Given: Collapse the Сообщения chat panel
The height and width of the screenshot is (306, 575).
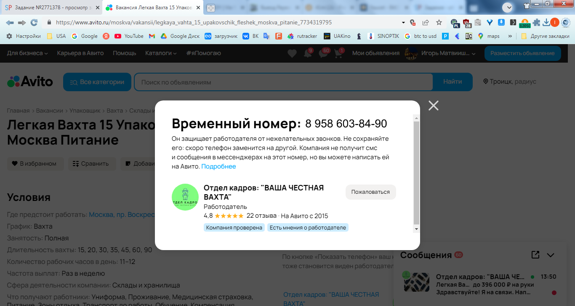Looking at the screenshot, I should (x=551, y=255).
